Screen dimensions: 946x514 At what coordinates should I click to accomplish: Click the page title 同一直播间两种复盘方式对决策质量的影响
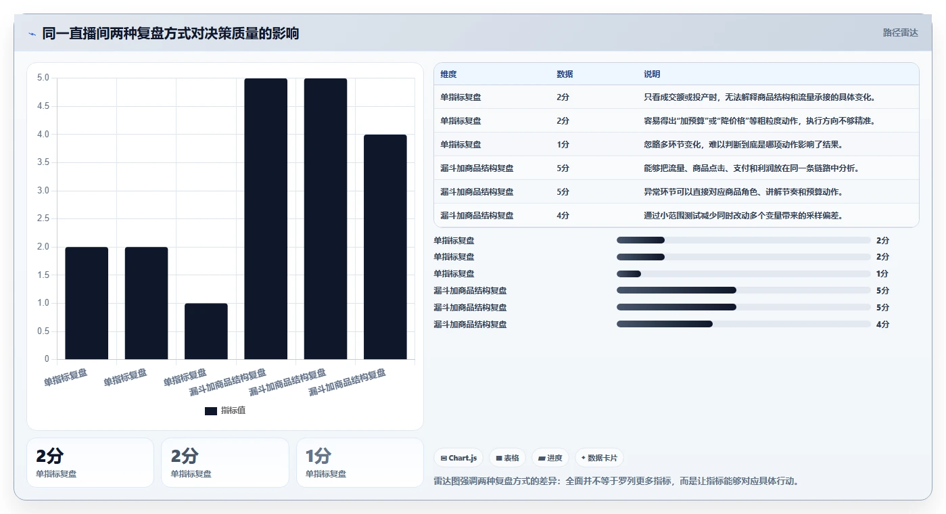click(170, 33)
